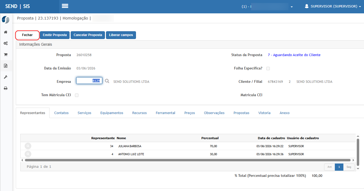Screen dimensions: 364x191
Task: Open the wrench tools icon in sidebar
Action: (5, 77)
